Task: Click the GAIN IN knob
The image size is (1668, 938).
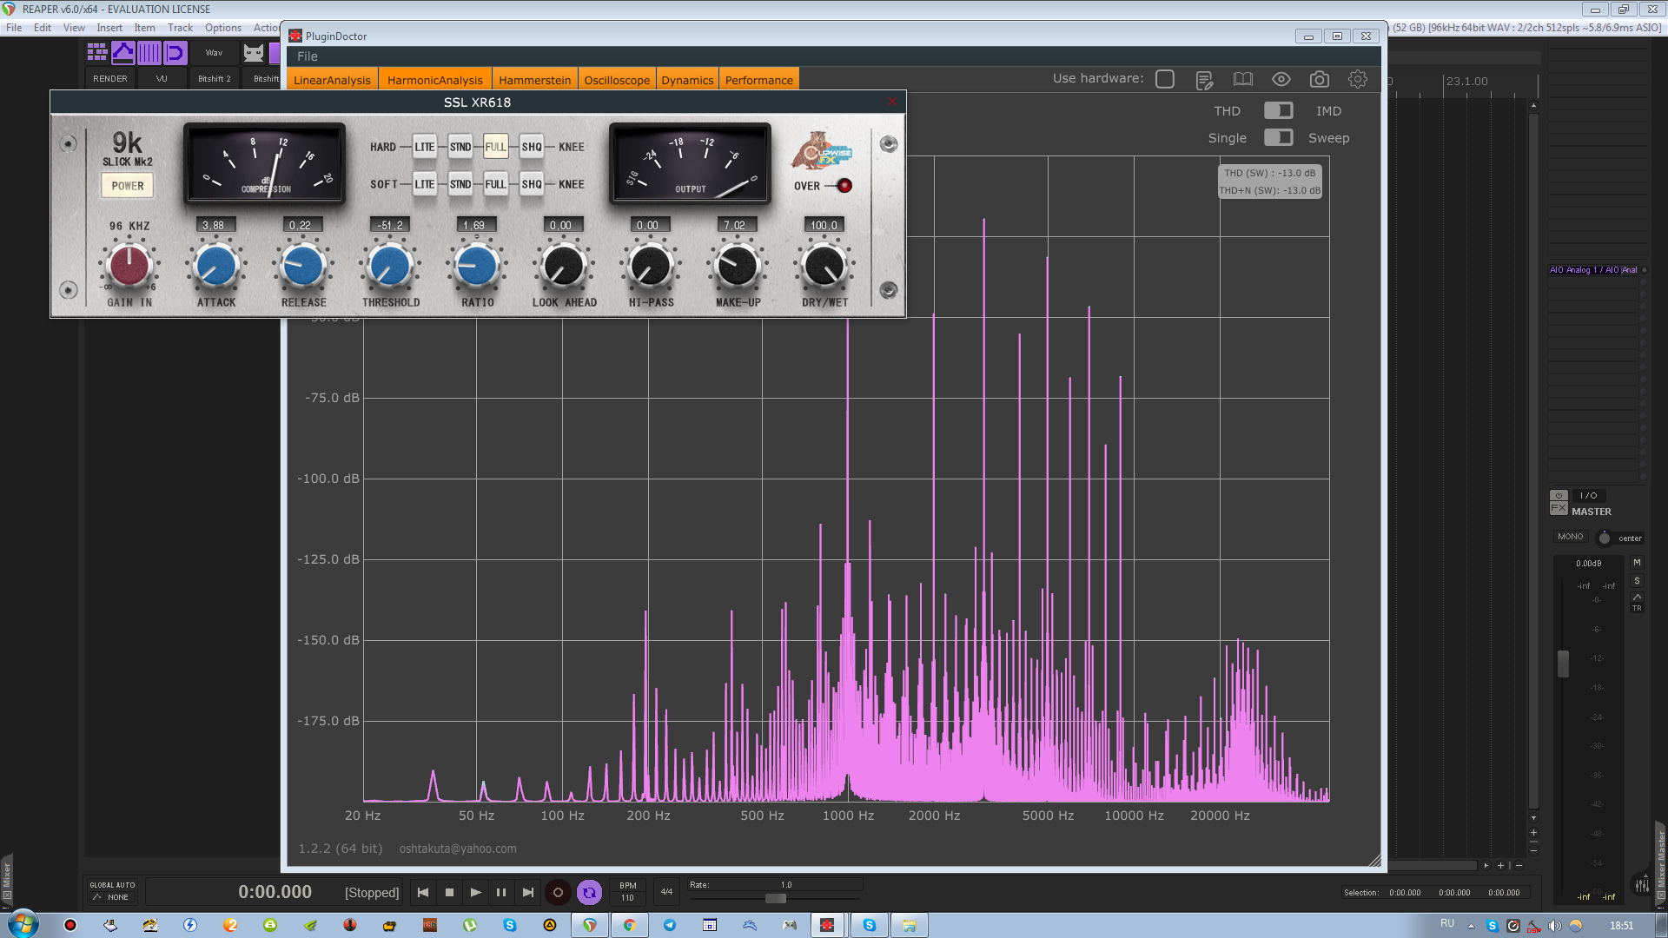Action: coord(129,265)
